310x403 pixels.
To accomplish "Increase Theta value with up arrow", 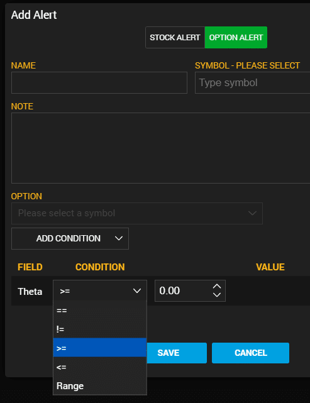I will (217, 286).
